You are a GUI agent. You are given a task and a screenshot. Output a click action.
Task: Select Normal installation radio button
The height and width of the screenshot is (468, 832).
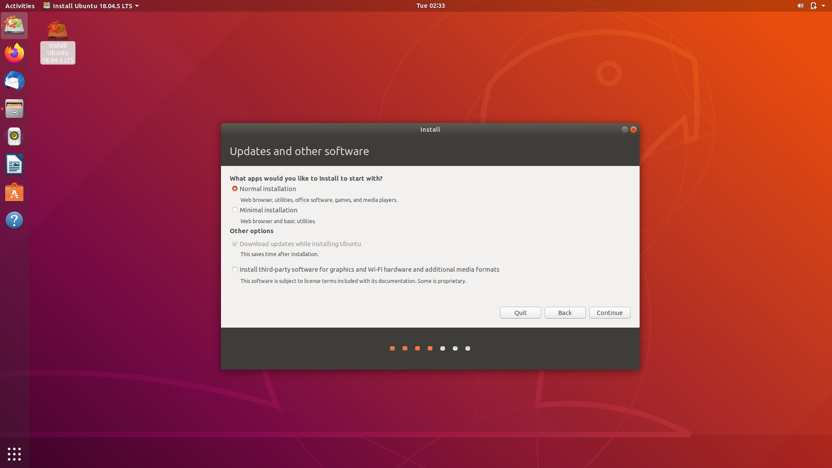click(235, 188)
